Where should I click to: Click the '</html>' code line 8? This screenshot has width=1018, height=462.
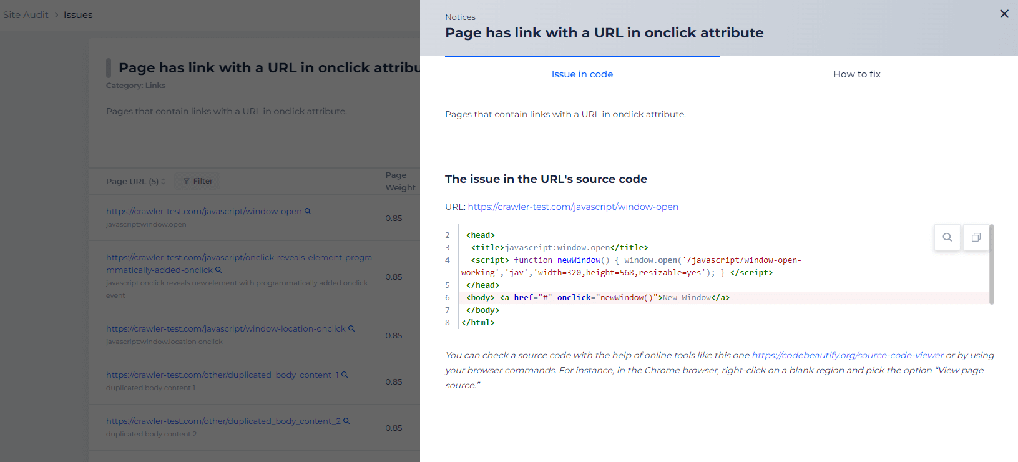(x=478, y=323)
